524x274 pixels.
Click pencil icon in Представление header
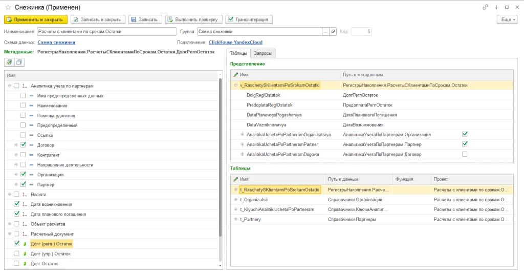tap(235, 75)
